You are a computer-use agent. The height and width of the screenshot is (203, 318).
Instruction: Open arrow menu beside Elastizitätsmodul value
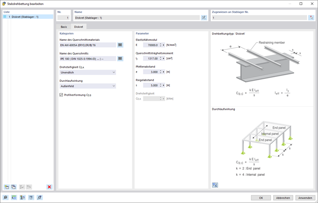164,45
